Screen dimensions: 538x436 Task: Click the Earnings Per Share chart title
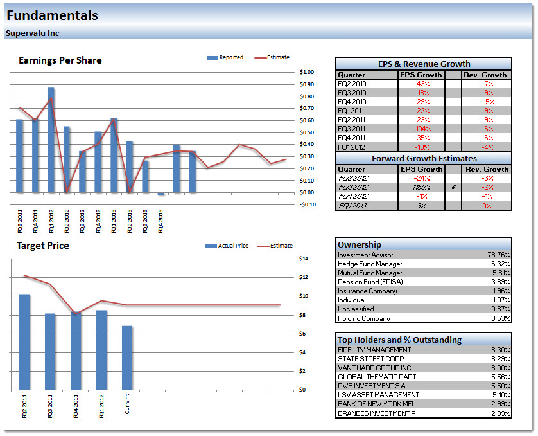coord(60,60)
